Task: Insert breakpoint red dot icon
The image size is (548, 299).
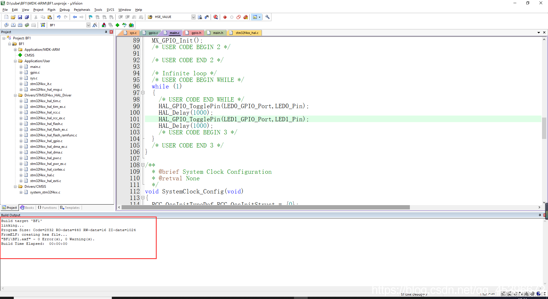Action: (x=225, y=17)
